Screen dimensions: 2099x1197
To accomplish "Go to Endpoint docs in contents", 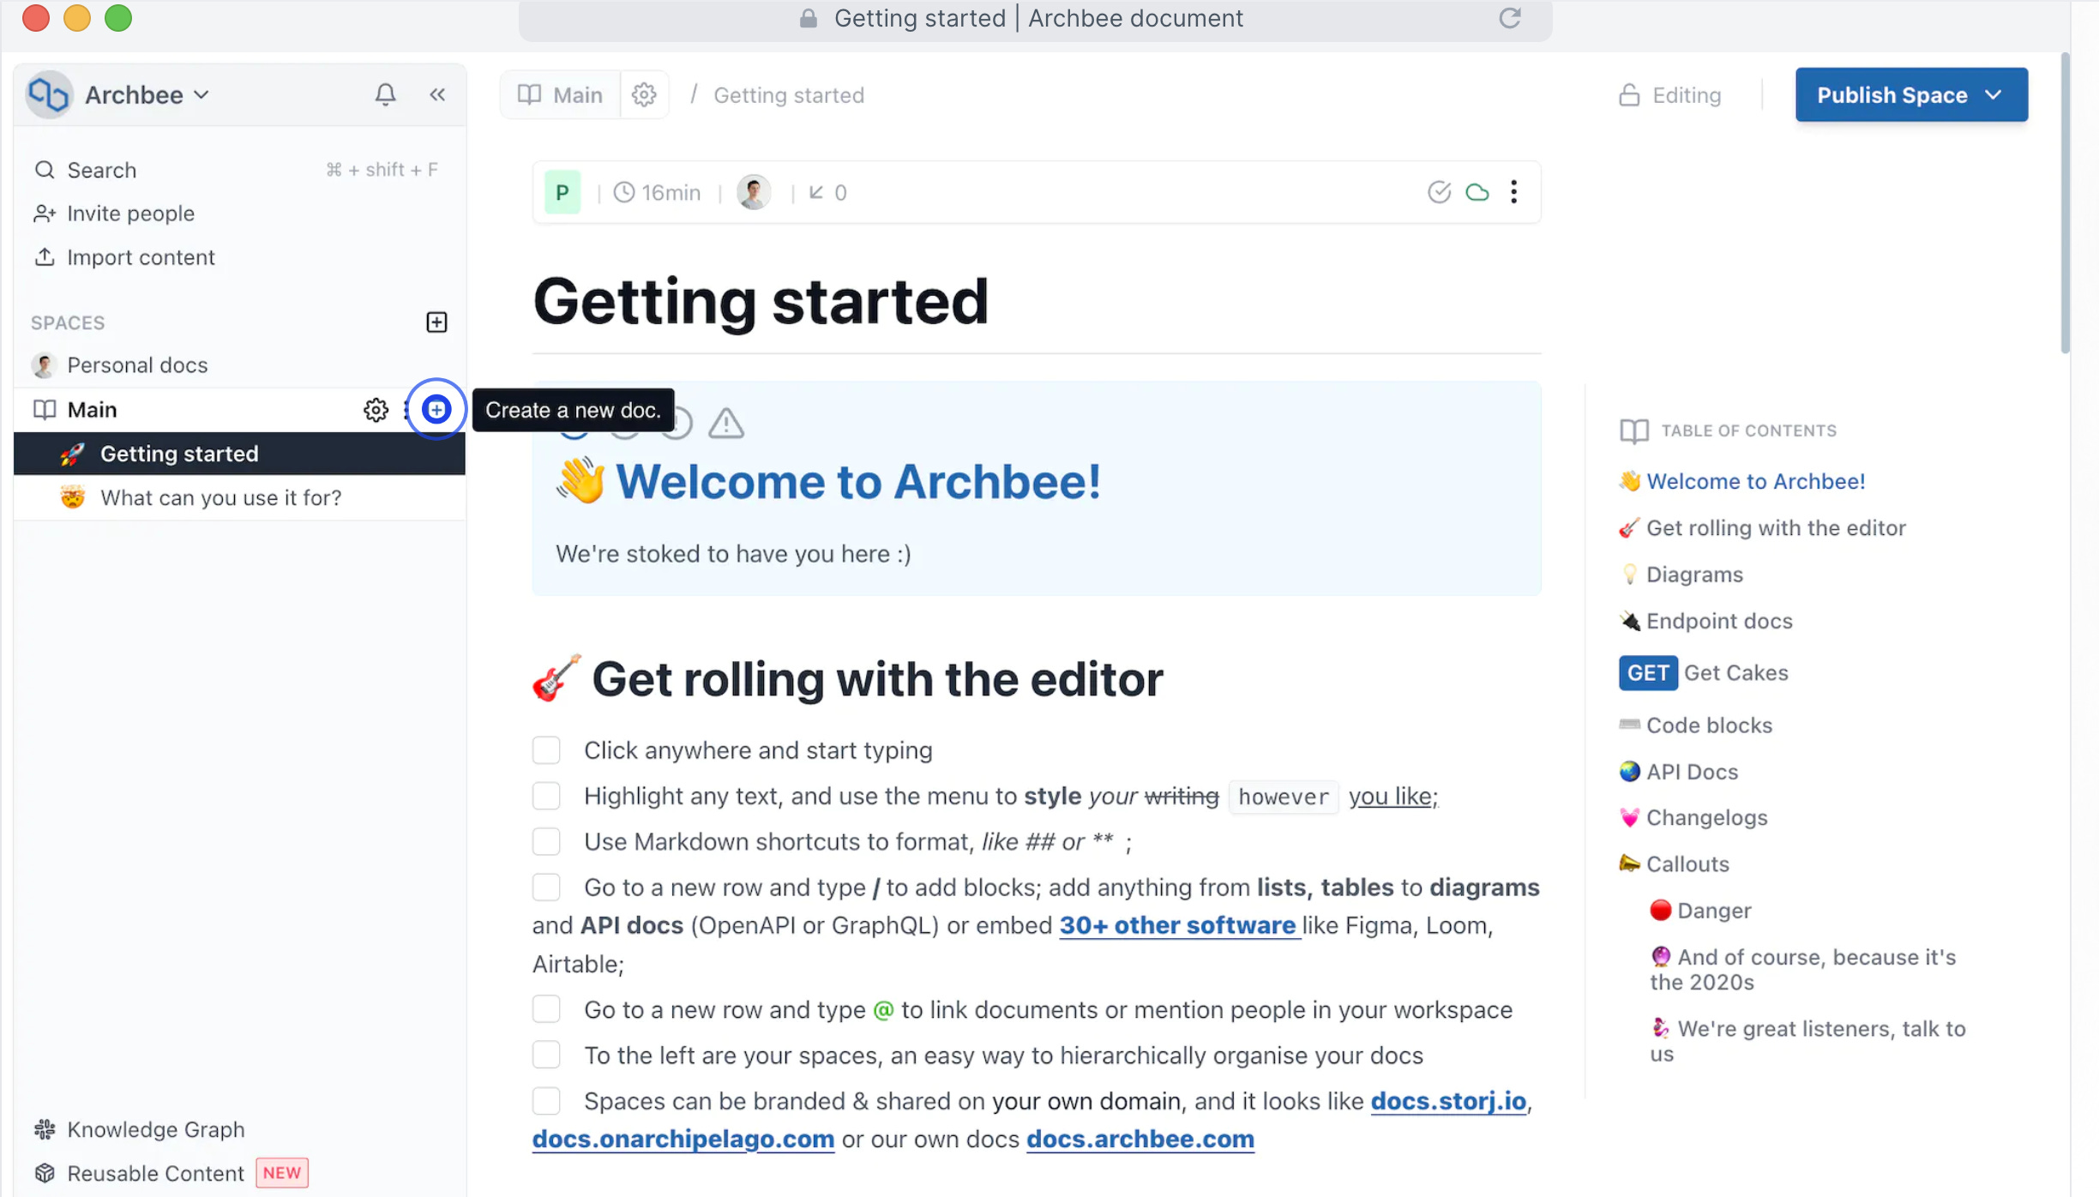I will (1719, 620).
